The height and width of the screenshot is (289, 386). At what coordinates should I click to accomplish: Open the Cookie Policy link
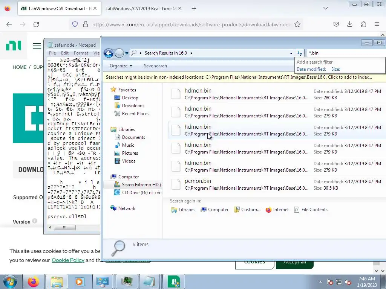tap(68, 260)
